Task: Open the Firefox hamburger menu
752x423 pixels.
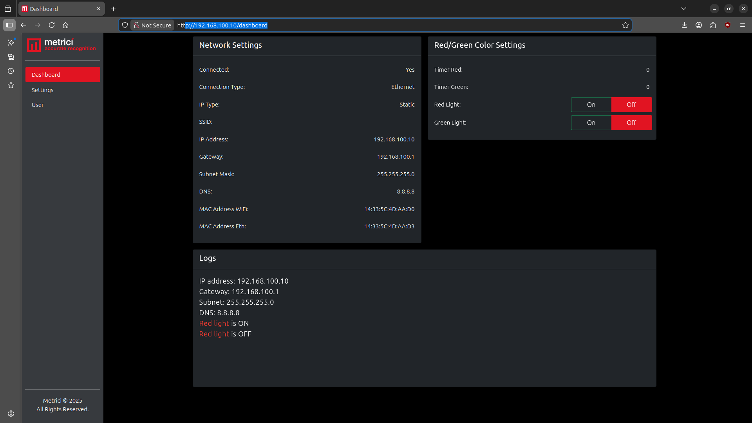Action: tap(743, 25)
